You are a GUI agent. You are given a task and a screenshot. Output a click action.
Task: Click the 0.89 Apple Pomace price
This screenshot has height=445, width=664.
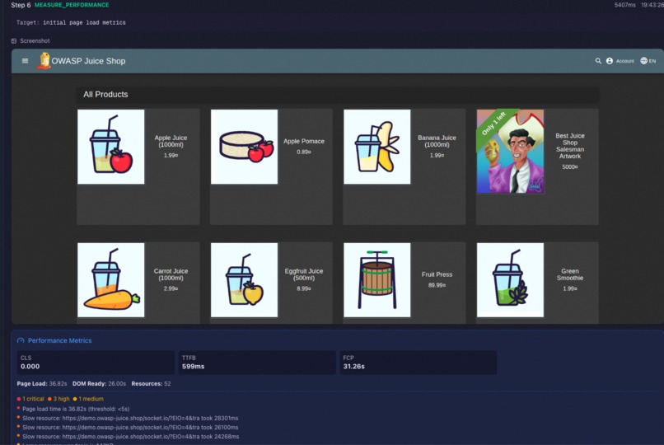[304, 152]
